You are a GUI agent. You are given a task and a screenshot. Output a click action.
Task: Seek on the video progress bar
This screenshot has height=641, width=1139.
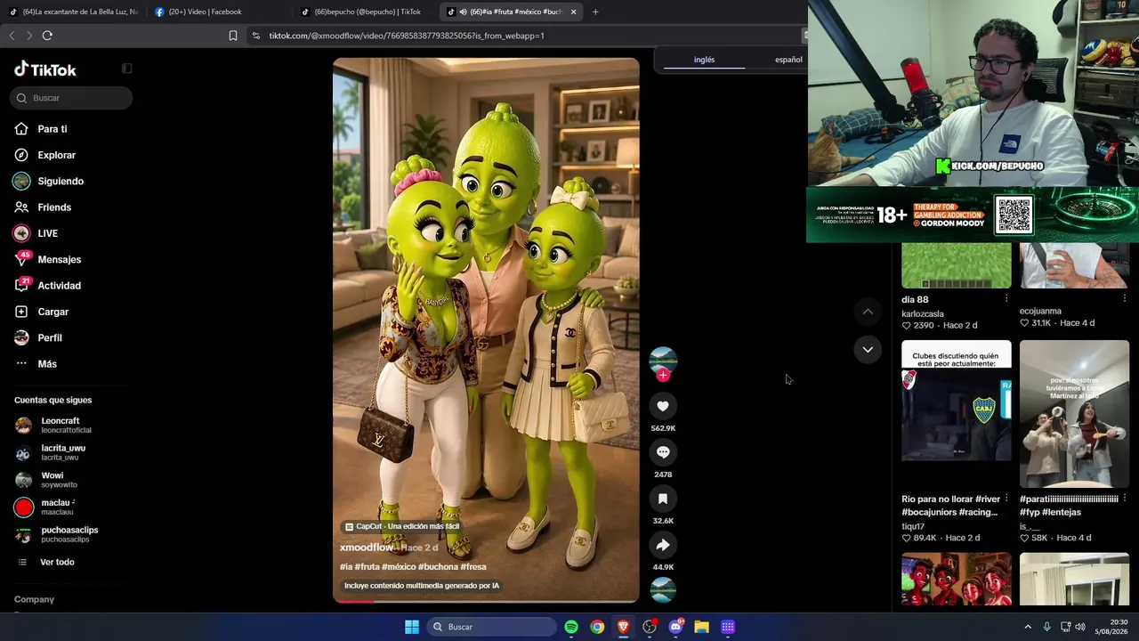[x=486, y=601]
